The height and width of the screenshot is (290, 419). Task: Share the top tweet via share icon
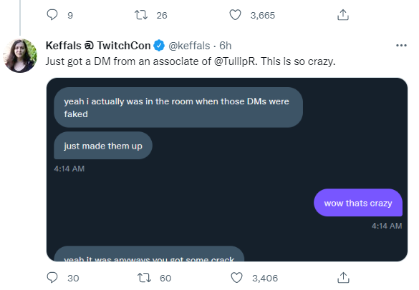(x=343, y=15)
